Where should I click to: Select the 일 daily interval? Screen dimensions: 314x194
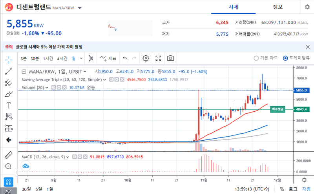(x=74, y=58)
